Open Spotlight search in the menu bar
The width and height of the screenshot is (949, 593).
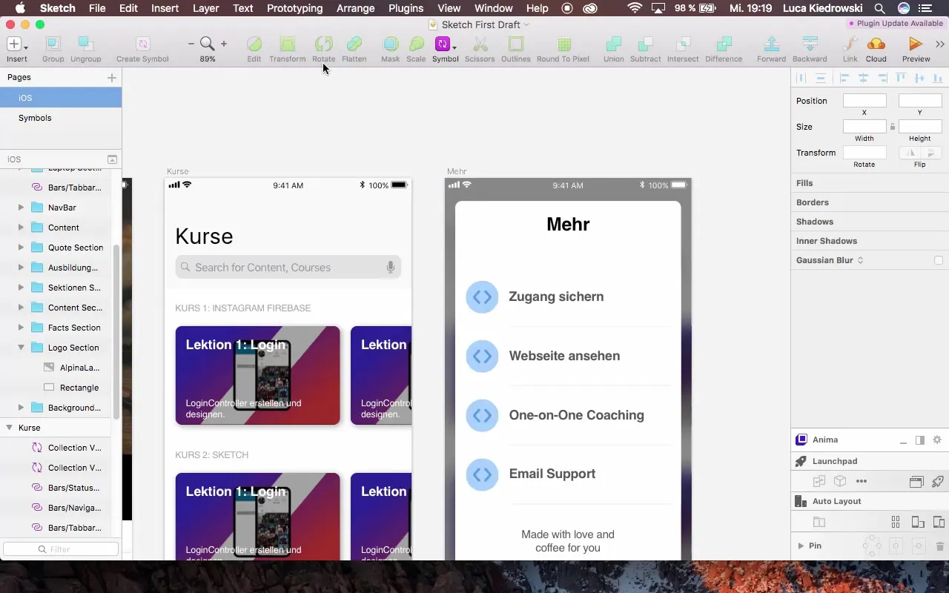tap(879, 8)
